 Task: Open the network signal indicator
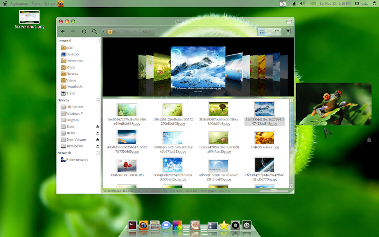(293, 3)
